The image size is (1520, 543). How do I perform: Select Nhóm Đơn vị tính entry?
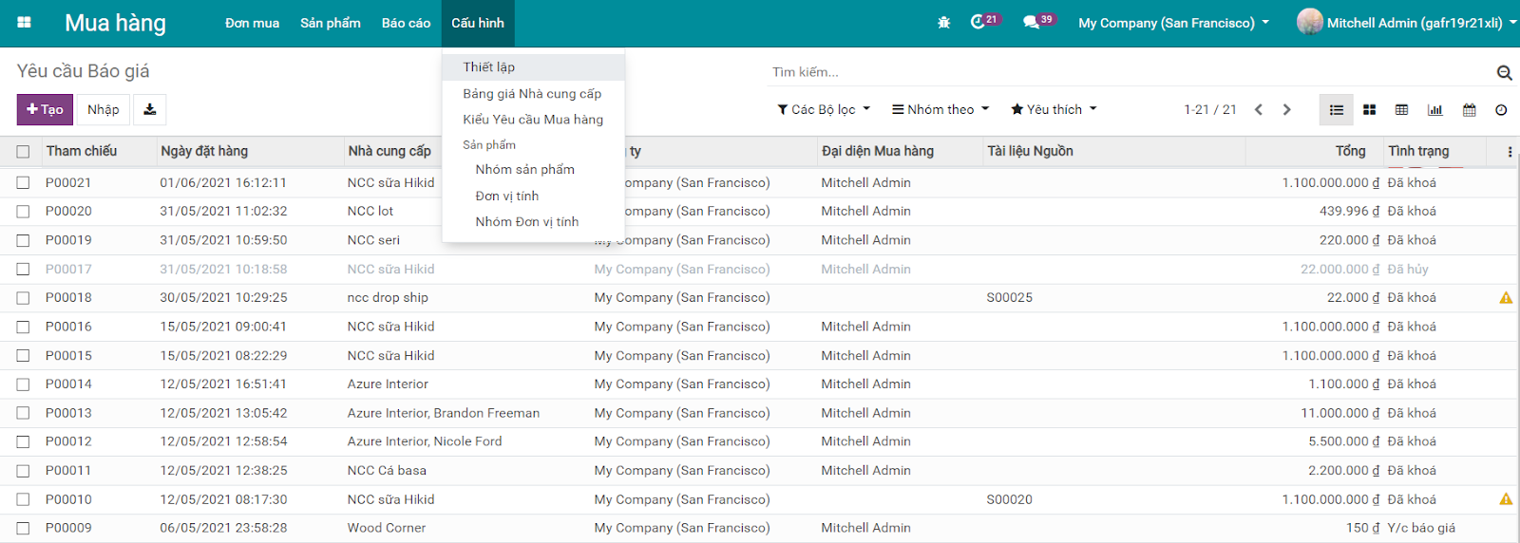(x=534, y=222)
